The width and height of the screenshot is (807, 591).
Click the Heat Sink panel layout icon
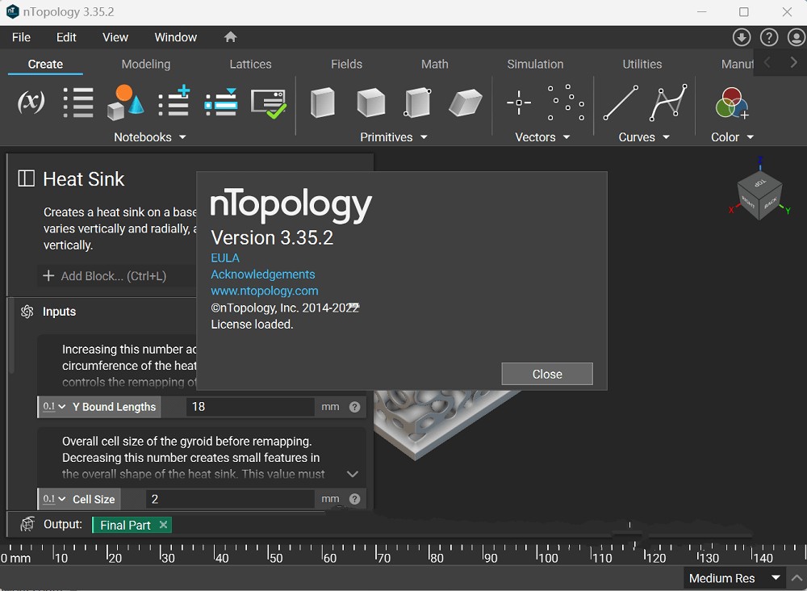[27, 178]
